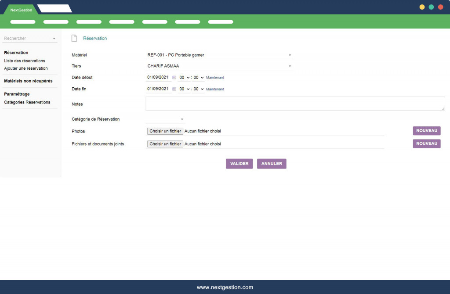Open the Catégorie de Réservation dropdown
450x294 pixels.
pos(165,119)
